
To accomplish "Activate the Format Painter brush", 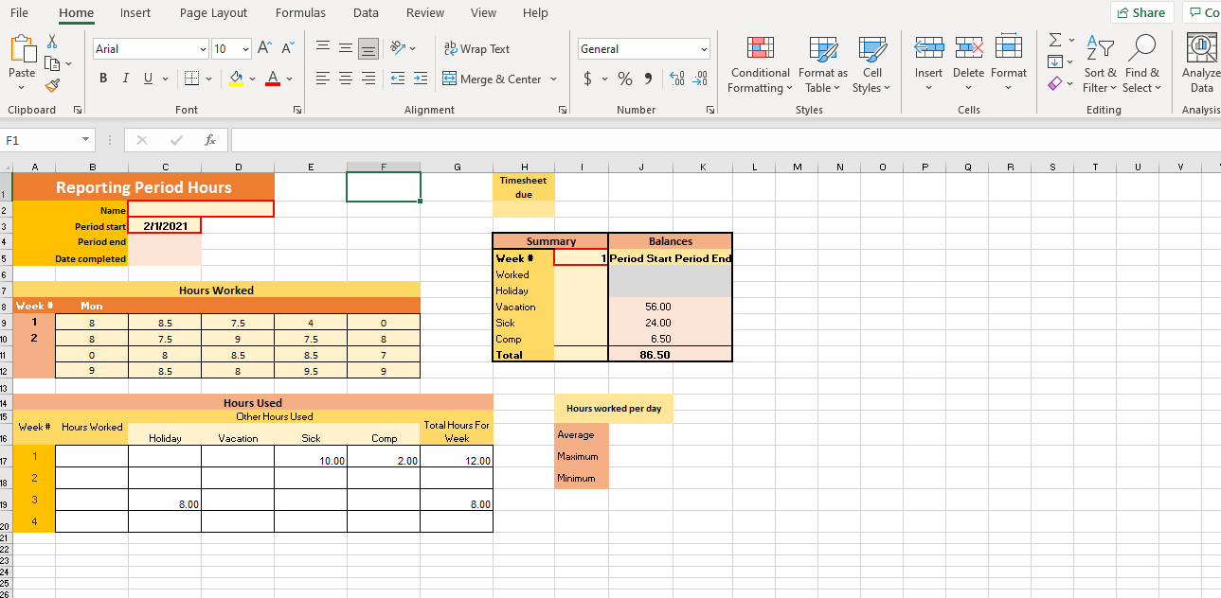I will click(x=52, y=85).
